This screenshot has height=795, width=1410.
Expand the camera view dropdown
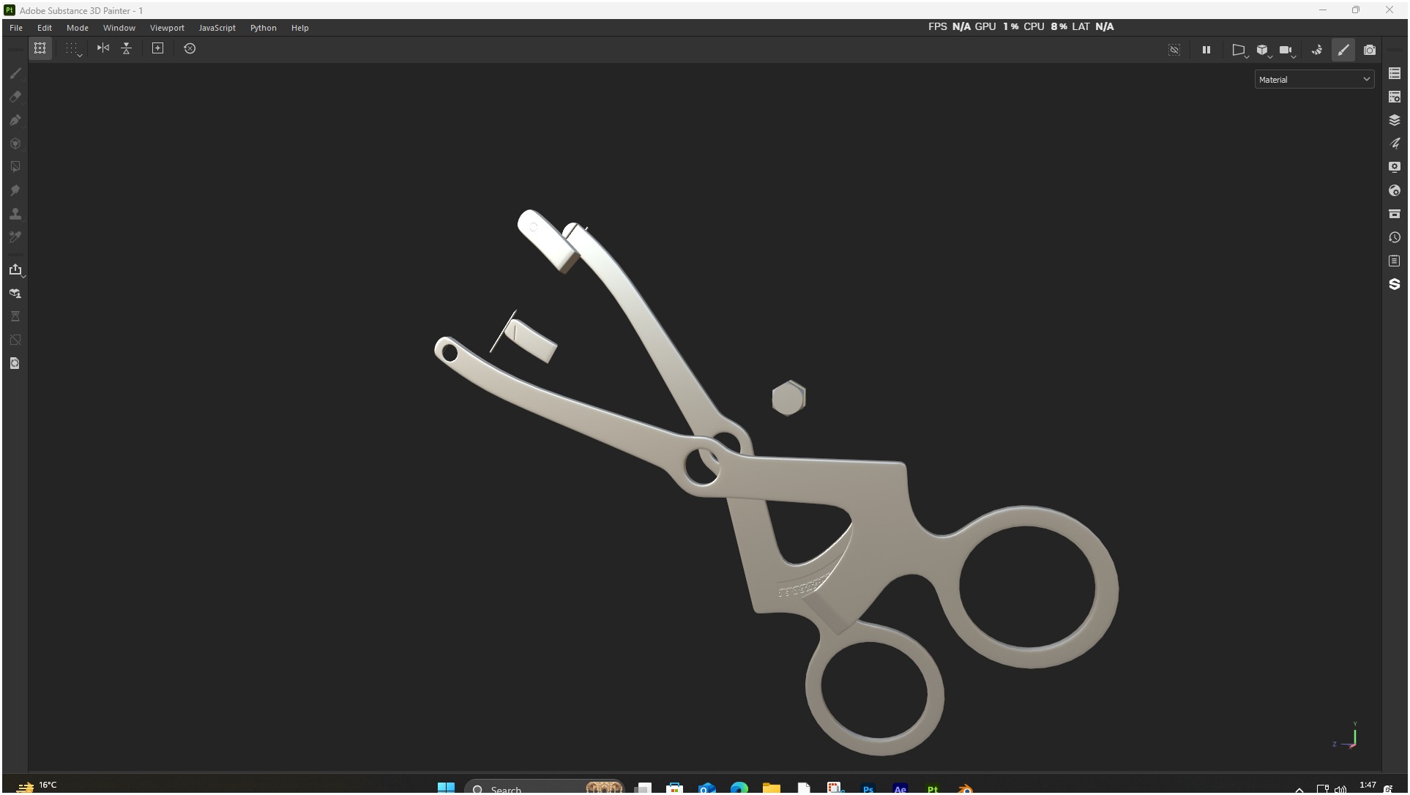click(1287, 50)
